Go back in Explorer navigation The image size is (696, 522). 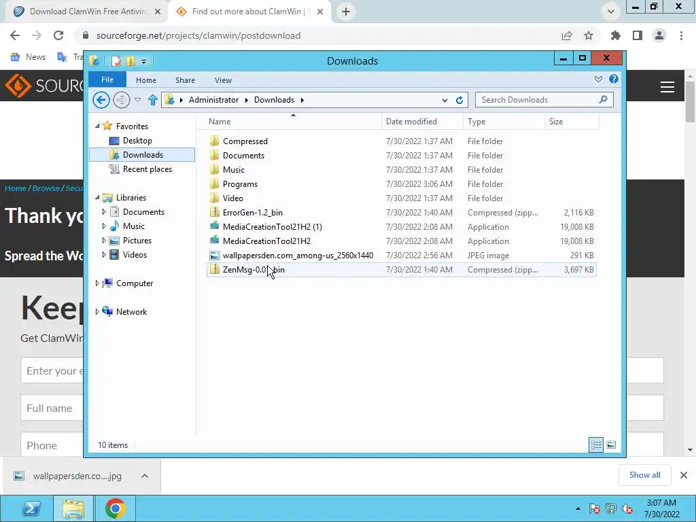pyautogui.click(x=101, y=100)
